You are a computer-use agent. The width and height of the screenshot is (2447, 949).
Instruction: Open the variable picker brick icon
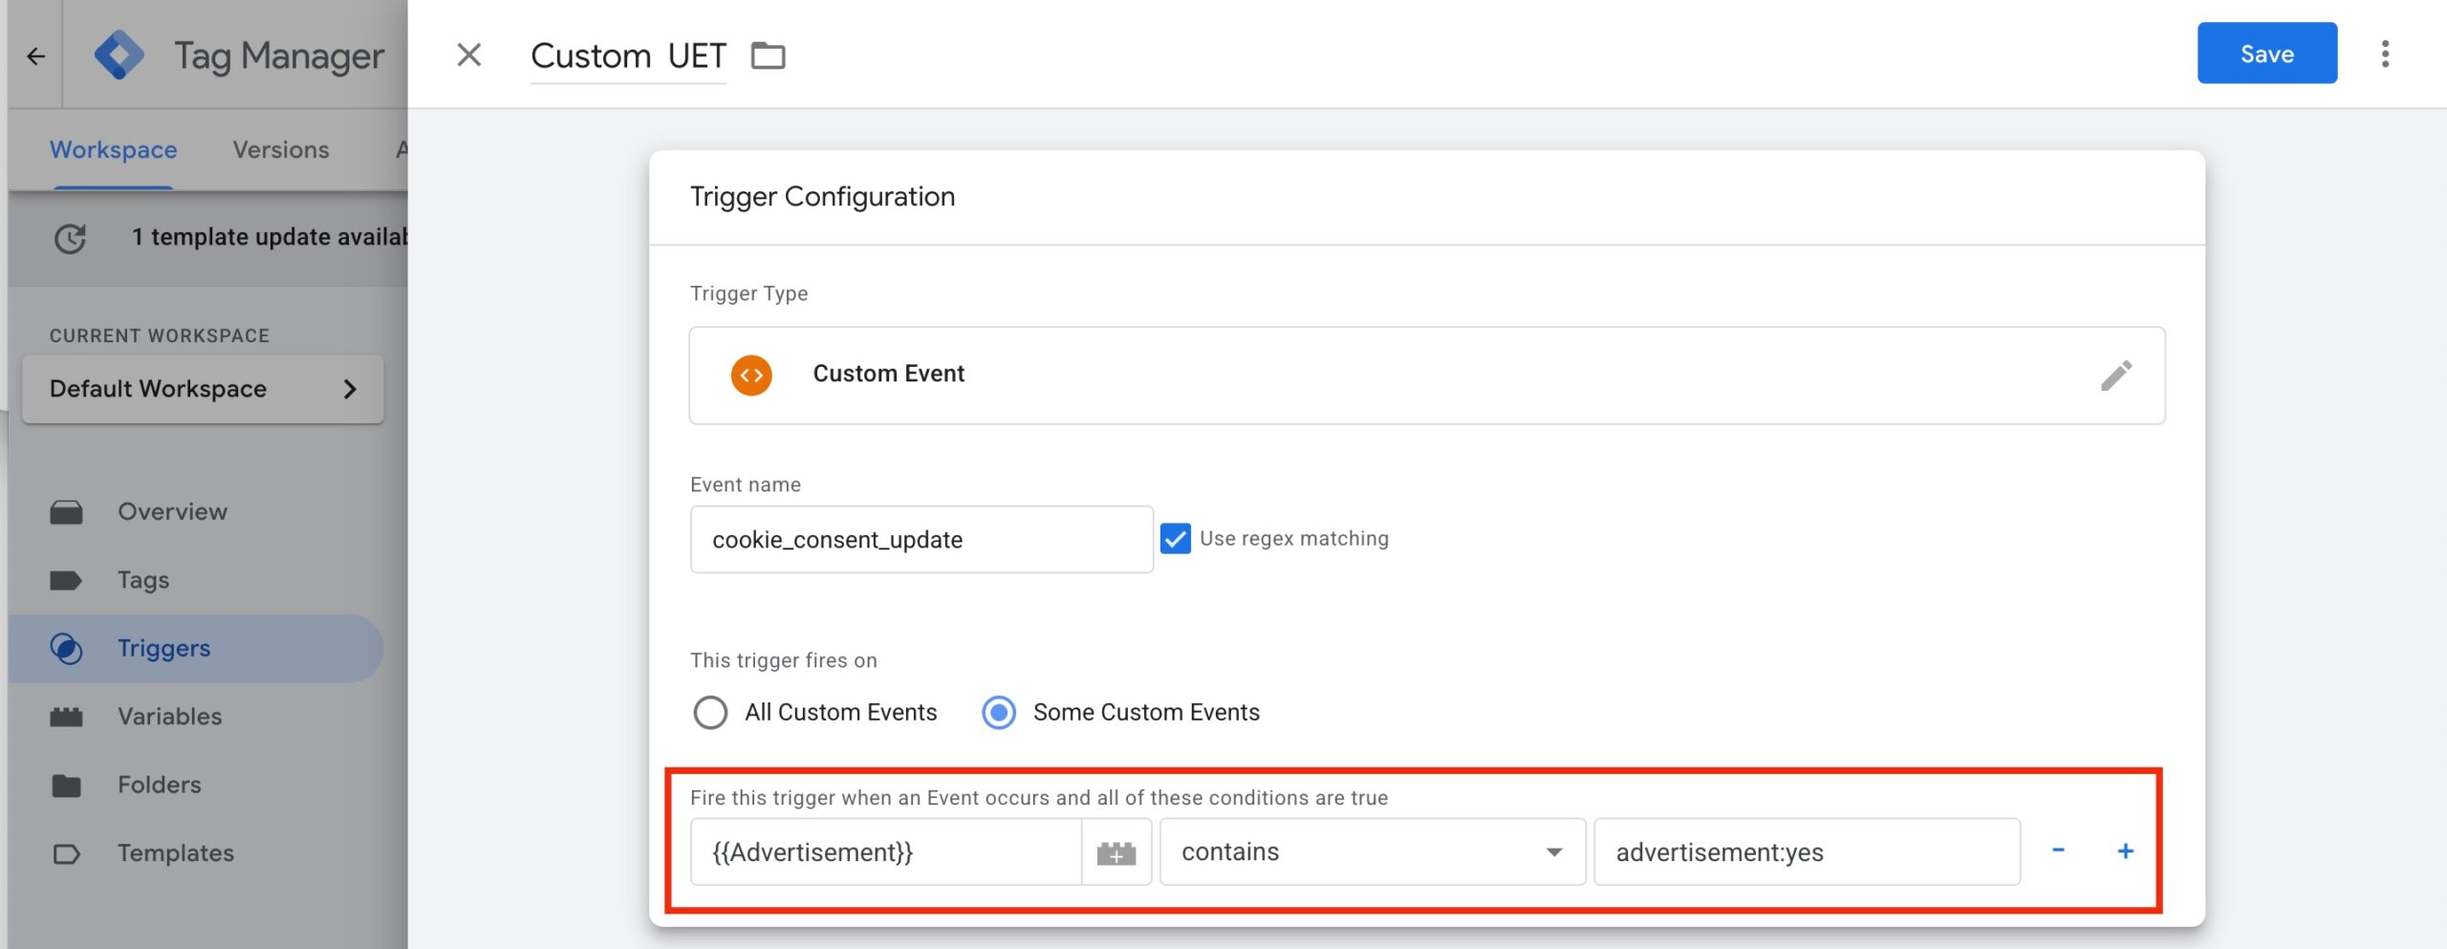coord(1115,852)
